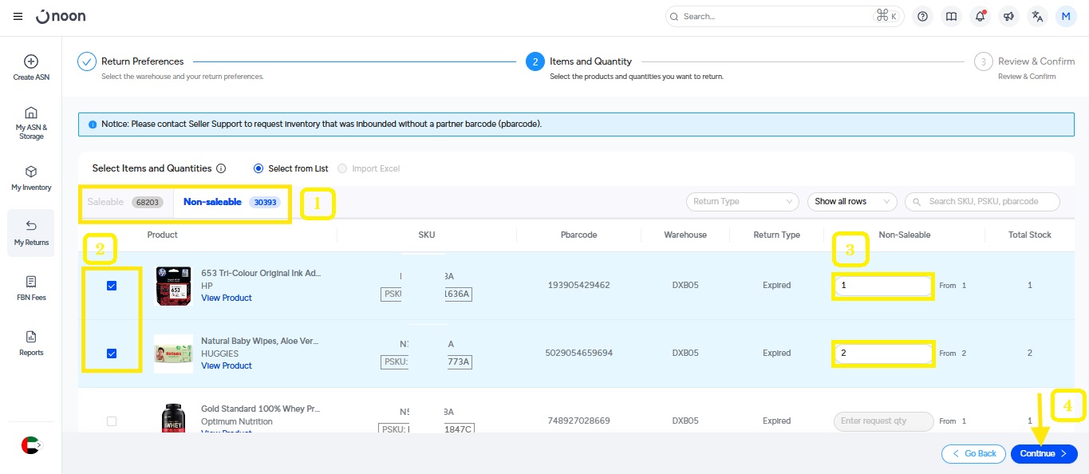Expand the Show all rows dropdown

(x=850, y=202)
